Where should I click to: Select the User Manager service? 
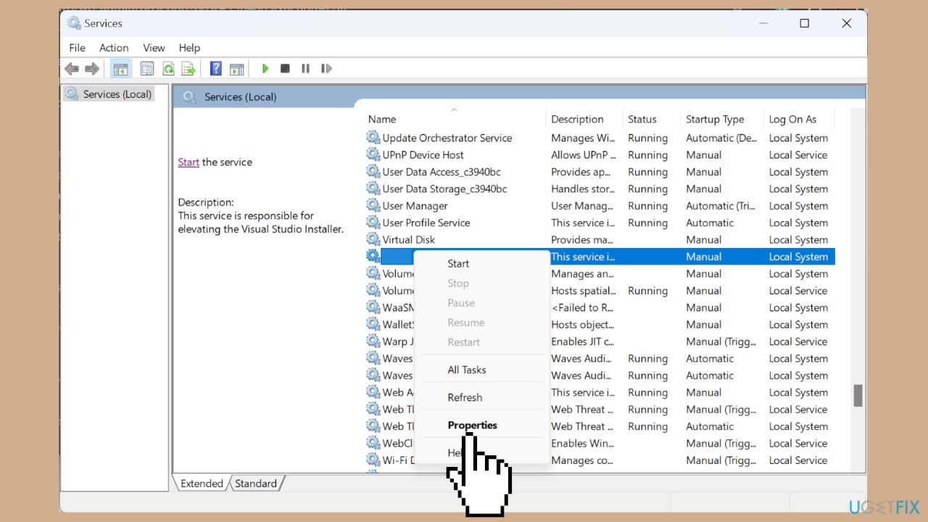(600, 206)
